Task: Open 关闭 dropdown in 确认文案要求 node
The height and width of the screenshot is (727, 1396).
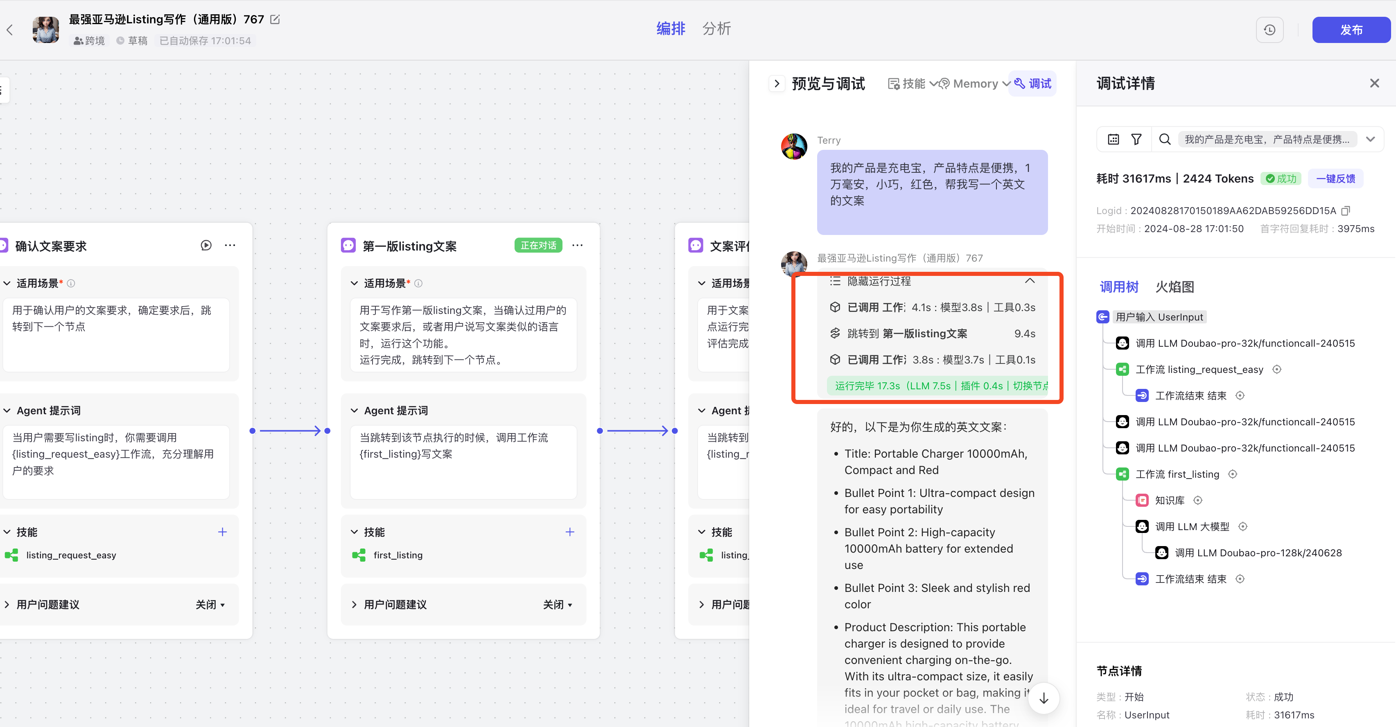Action: tap(210, 605)
